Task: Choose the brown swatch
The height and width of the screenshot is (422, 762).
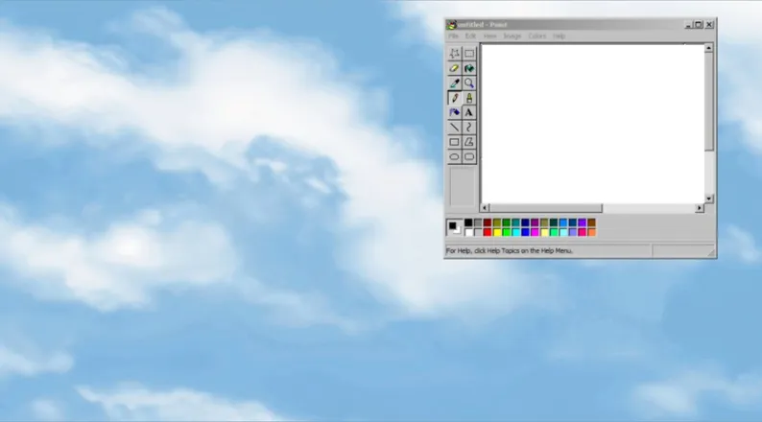Action: point(591,223)
